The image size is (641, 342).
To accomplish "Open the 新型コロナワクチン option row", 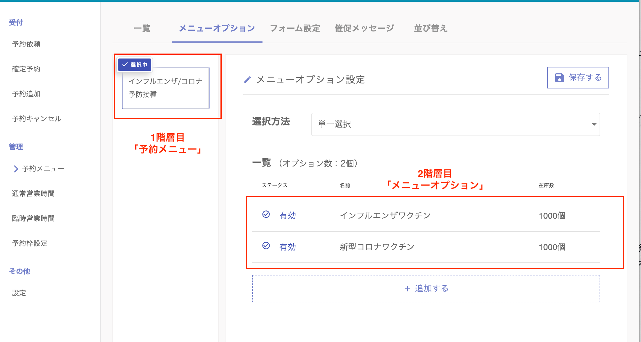I will 377,247.
